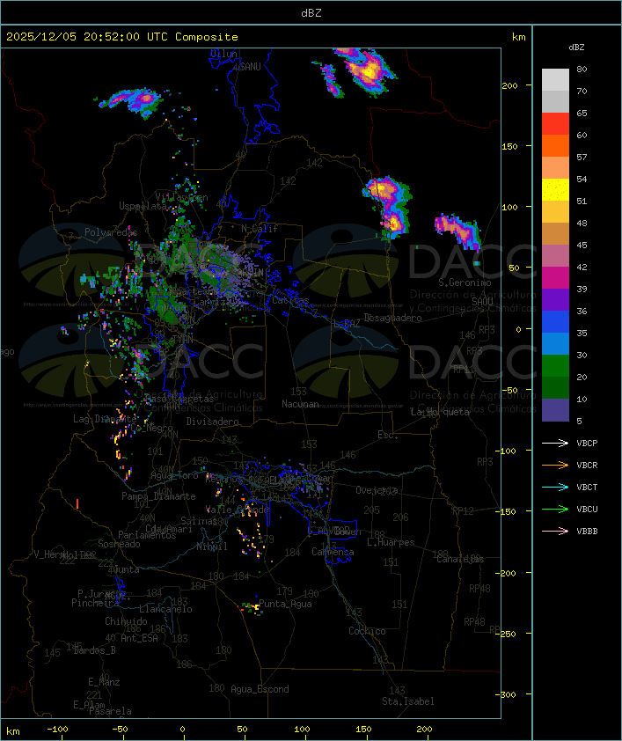The width and height of the screenshot is (622, 741).
Task: Click the Nacunan map label
Action: point(300,404)
